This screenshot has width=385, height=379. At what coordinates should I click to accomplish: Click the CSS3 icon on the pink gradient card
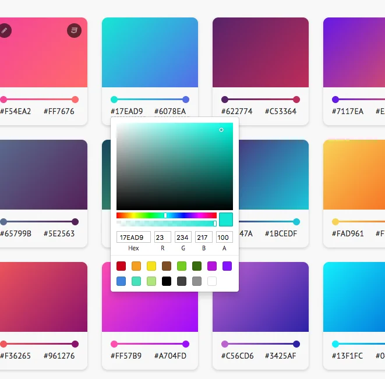point(74,31)
